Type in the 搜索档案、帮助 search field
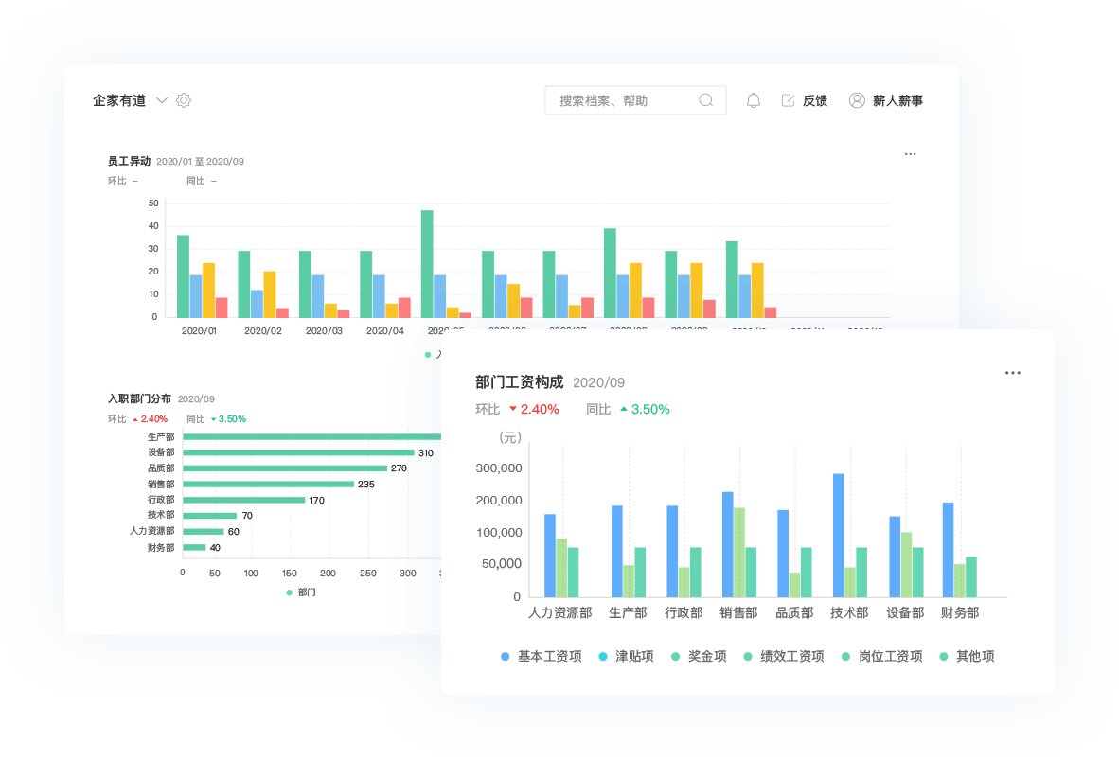Viewport: 1119px width, 760px height. tap(623, 100)
